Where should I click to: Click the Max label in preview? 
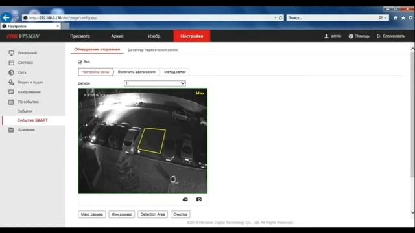point(200,93)
